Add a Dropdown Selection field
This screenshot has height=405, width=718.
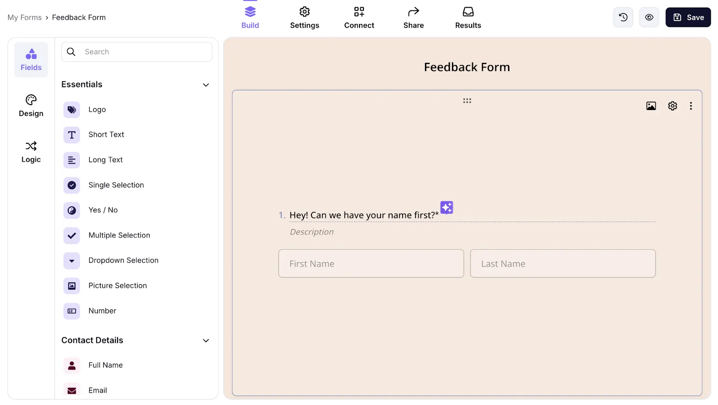coord(123,260)
